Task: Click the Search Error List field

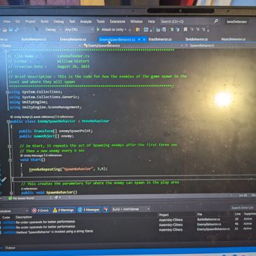Action: [242, 208]
